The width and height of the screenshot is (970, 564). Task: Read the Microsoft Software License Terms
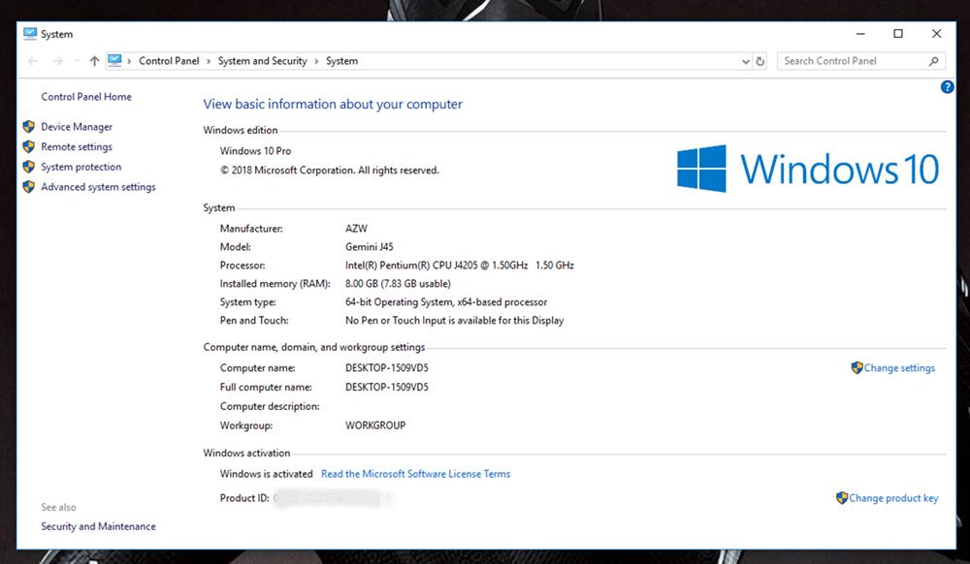pos(415,474)
